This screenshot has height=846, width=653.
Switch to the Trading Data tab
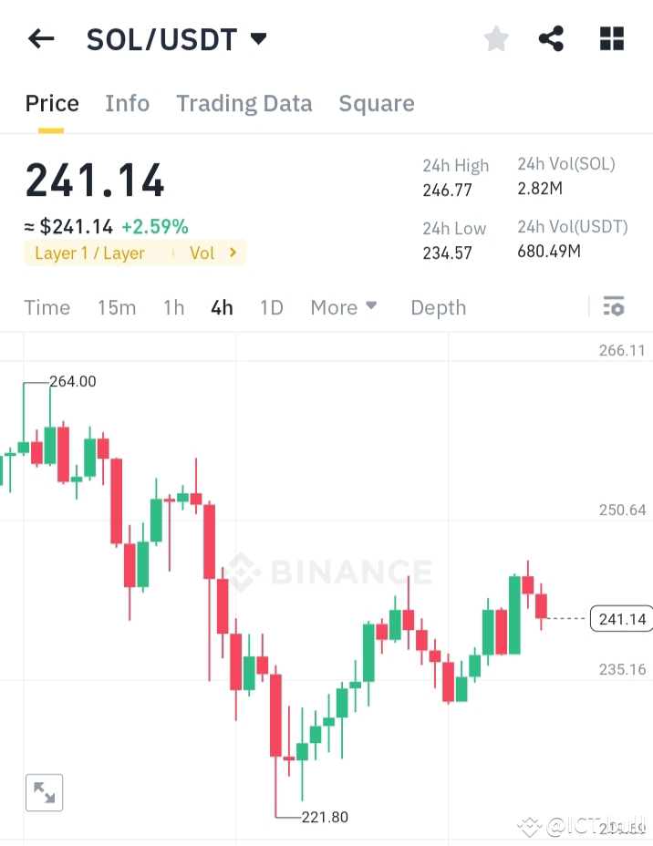point(244,103)
